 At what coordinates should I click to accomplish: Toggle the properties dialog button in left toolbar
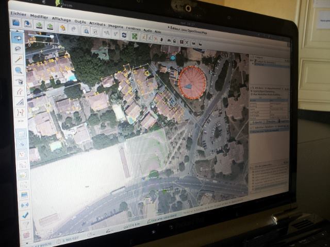click(22, 145)
